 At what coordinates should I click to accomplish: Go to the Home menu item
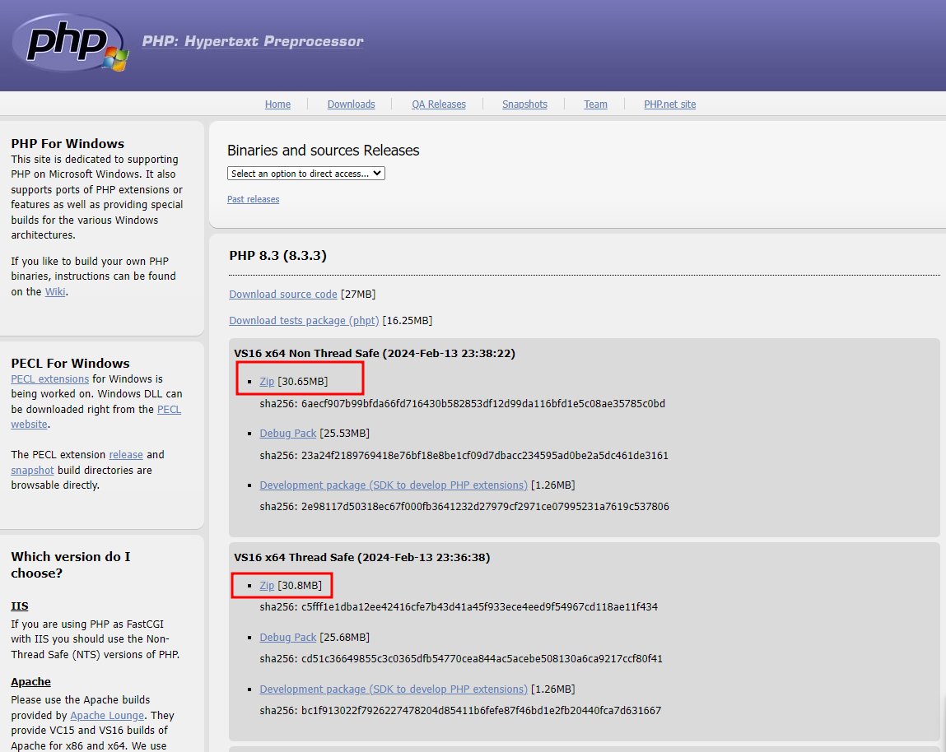tap(277, 104)
